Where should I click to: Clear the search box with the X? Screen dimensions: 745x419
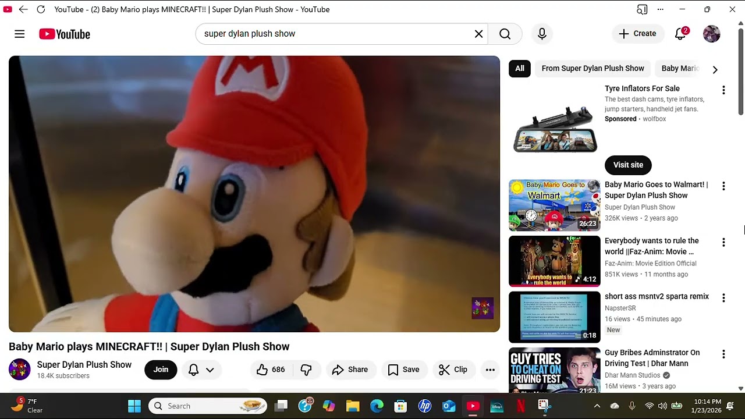coord(478,34)
